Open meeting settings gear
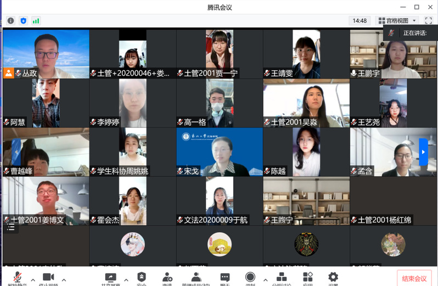The width and height of the screenshot is (438, 286). (x=333, y=277)
